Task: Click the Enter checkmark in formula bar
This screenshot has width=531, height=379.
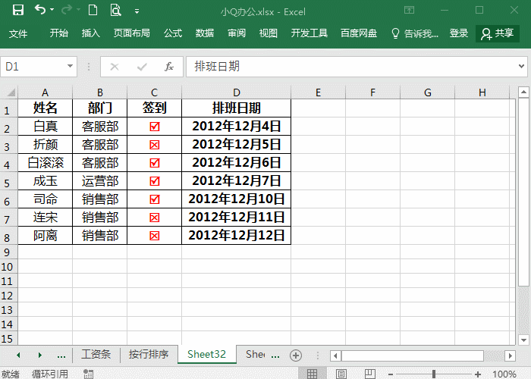Action: click(x=142, y=67)
